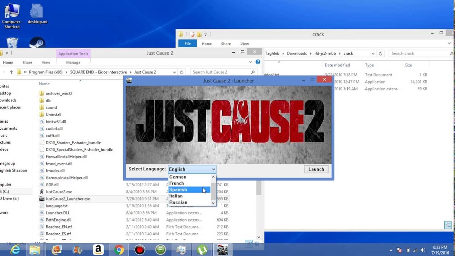
Task: Click SQUARE ENIX - Eidos Interactive breadcrumb
Action: point(98,72)
